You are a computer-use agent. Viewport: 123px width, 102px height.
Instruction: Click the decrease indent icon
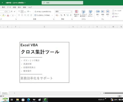28,15
